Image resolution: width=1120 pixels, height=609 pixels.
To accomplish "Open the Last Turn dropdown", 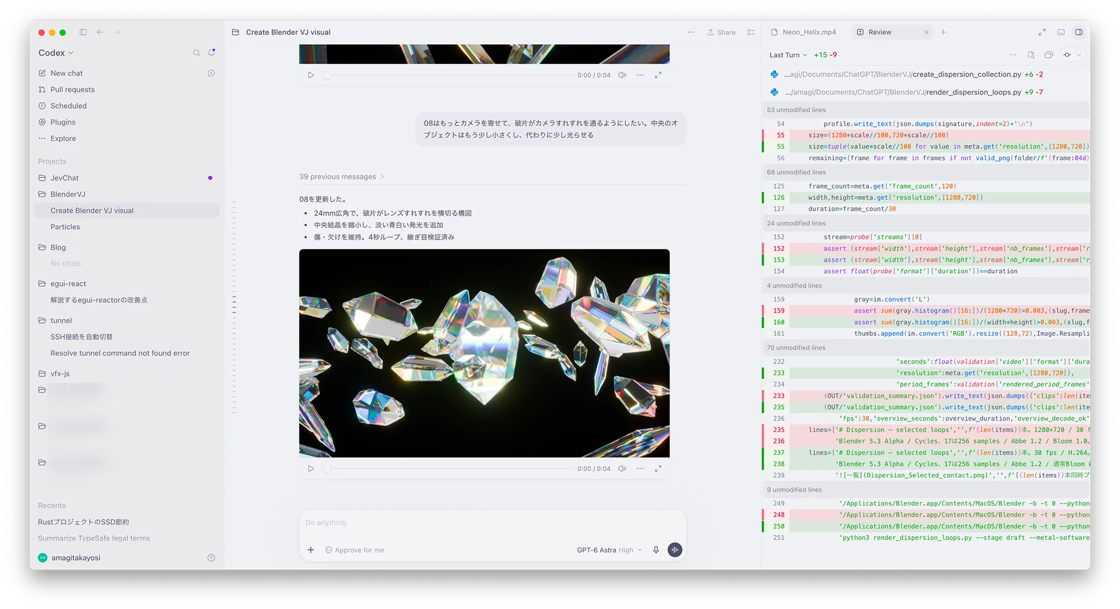I will [x=788, y=55].
